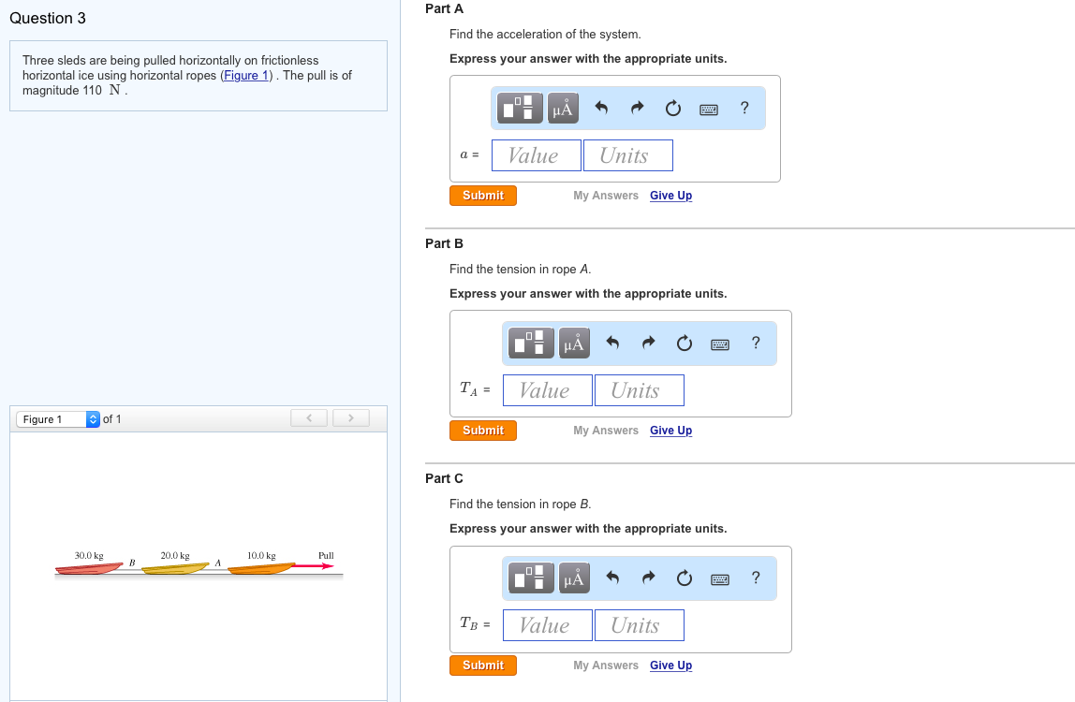This screenshot has width=1075, height=702.
Task: Click the keyboard icon in Part C toolbar
Action: tap(720, 578)
